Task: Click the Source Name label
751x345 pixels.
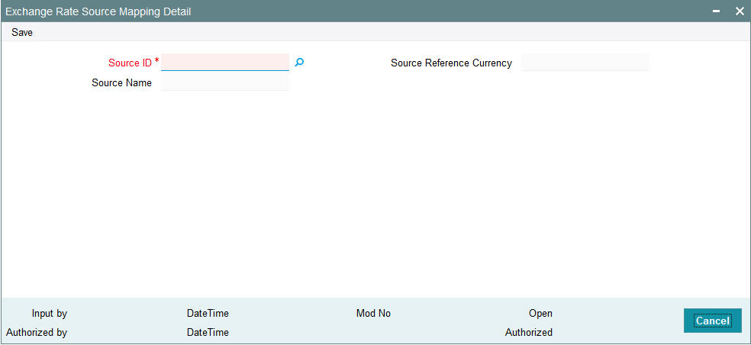Action: point(121,83)
